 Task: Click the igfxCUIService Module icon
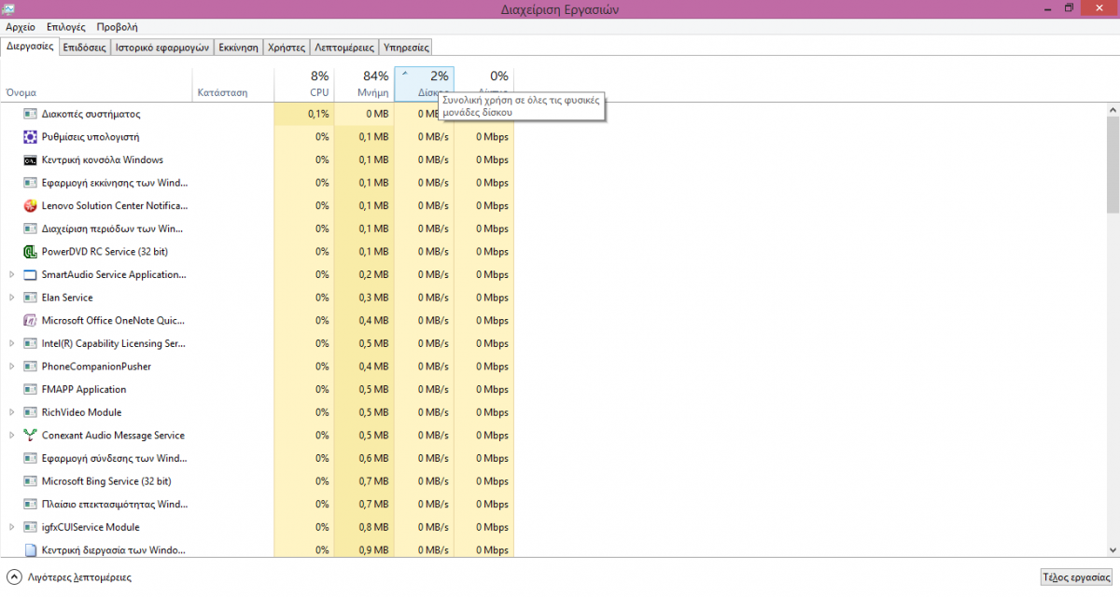[30, 528]
